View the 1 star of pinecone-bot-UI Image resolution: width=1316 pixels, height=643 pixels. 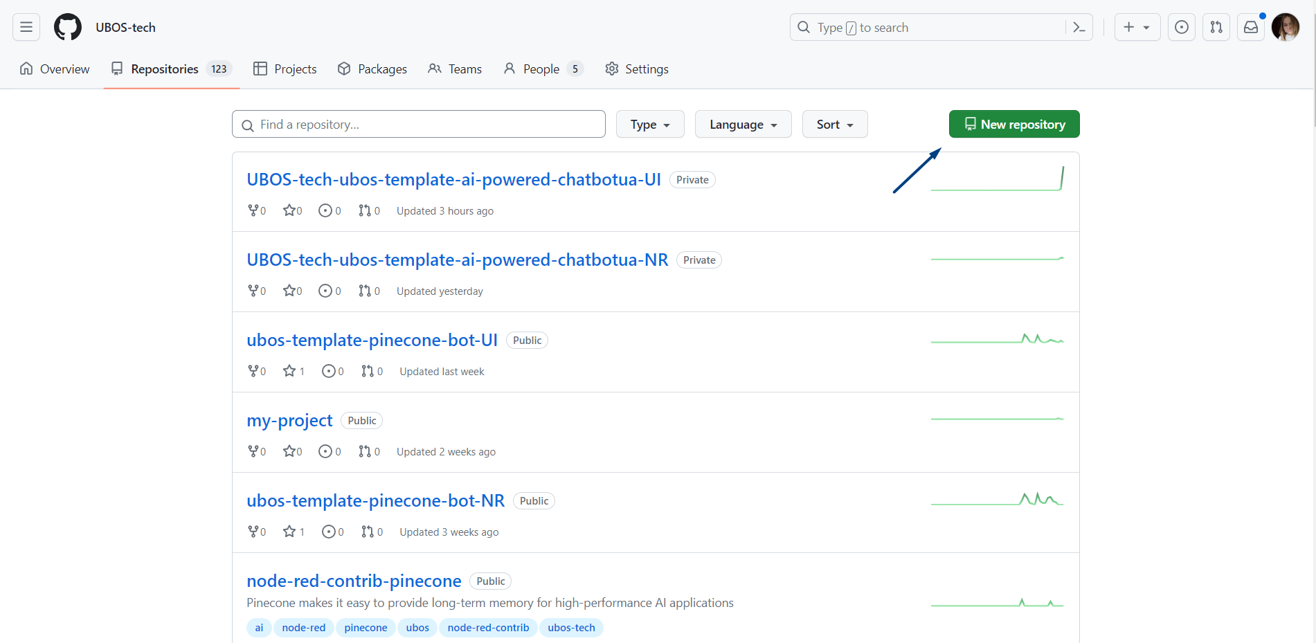coord(294,371)
